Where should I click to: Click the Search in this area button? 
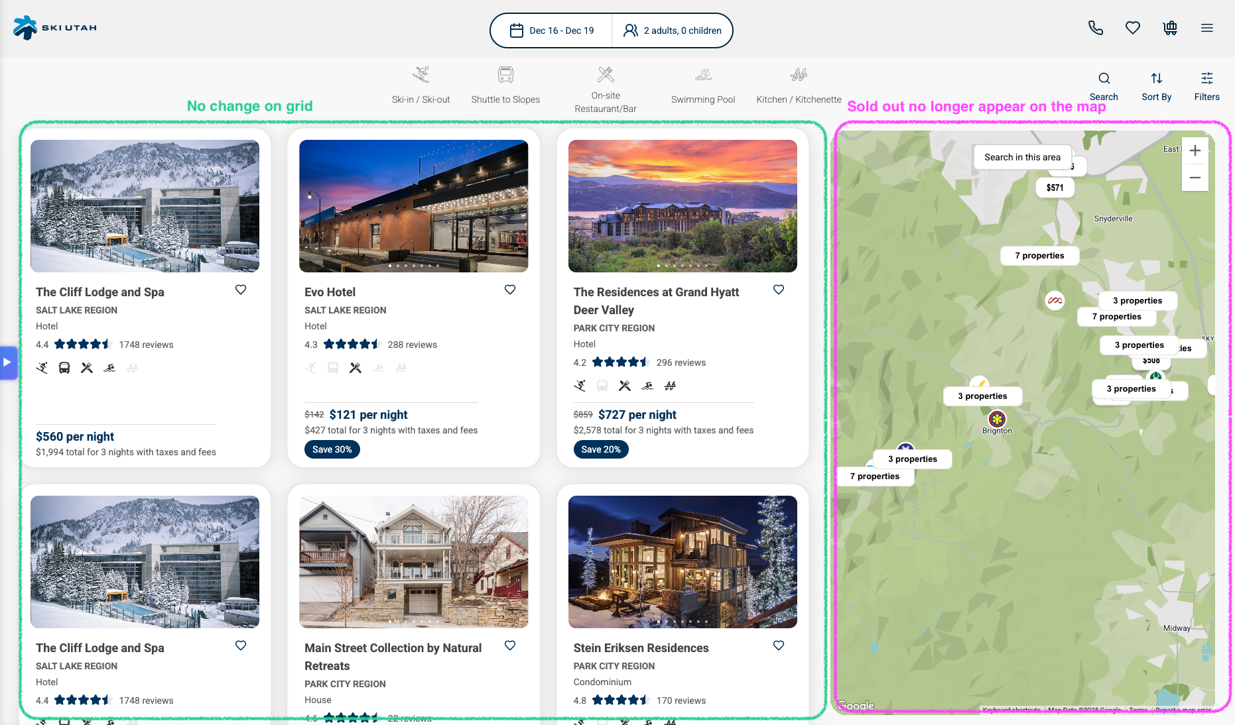coord(1022,157)
